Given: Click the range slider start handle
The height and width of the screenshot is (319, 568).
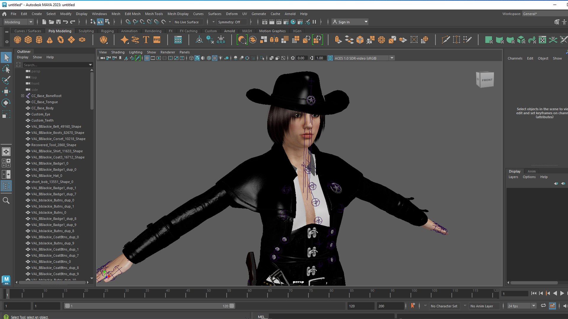Looking at the screenshot, I should coord(67,306).
